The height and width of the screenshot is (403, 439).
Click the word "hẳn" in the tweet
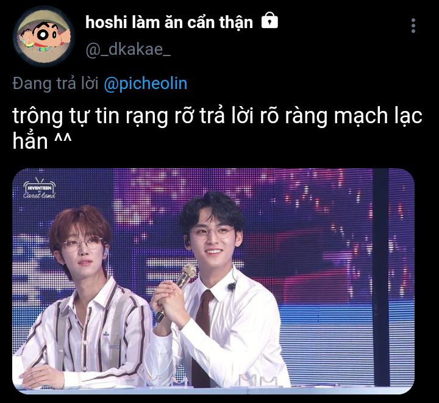(x=30, y=140)
